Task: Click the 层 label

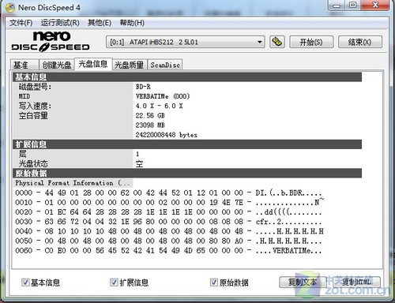Action: (x=23, y=154)
